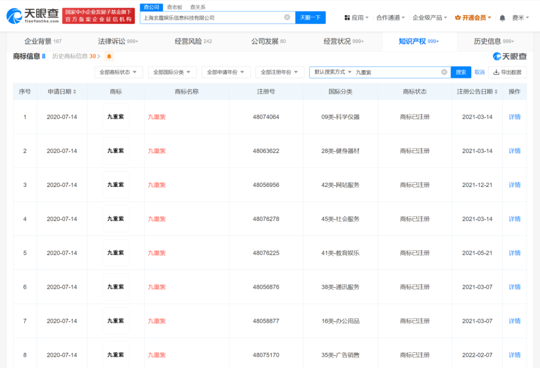
Task: Open the 应用 apps grid icon
Action: point(346,16)
